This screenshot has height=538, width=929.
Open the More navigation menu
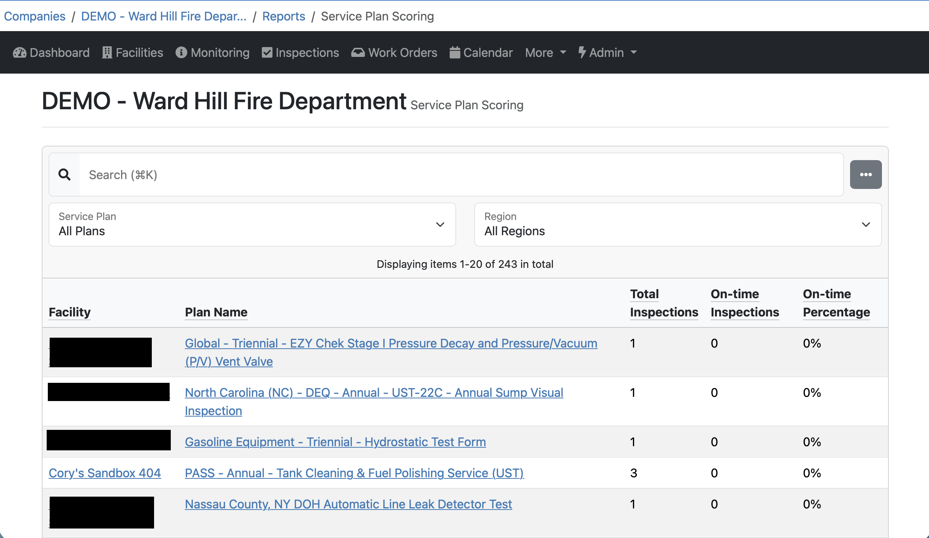pyautogui.click(x=545, y=52)
